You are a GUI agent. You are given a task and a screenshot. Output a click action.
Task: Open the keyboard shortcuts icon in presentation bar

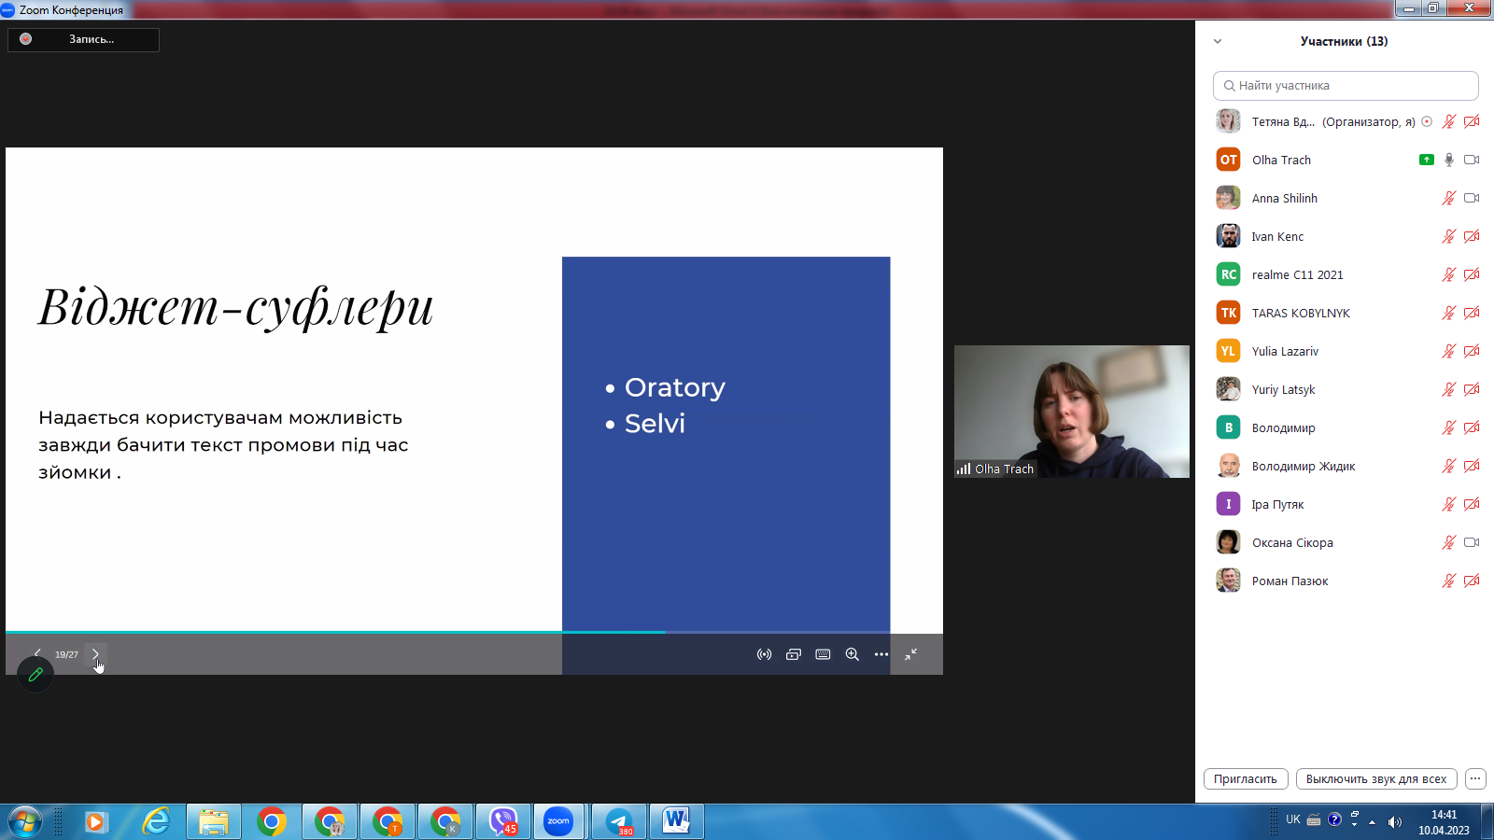click(823, 654)
